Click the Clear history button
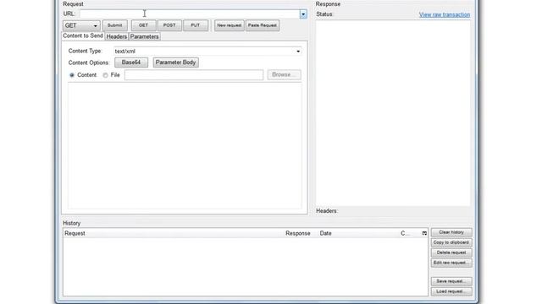 [x=451, y=232]
